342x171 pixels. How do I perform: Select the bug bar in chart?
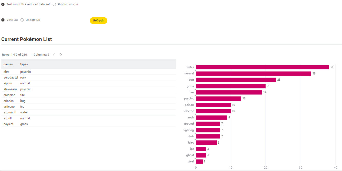(236, 80)
